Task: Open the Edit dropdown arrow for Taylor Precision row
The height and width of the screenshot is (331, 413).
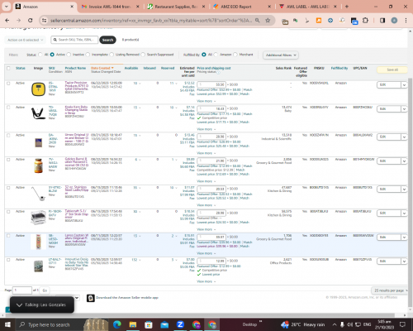Action: [404, 85]
